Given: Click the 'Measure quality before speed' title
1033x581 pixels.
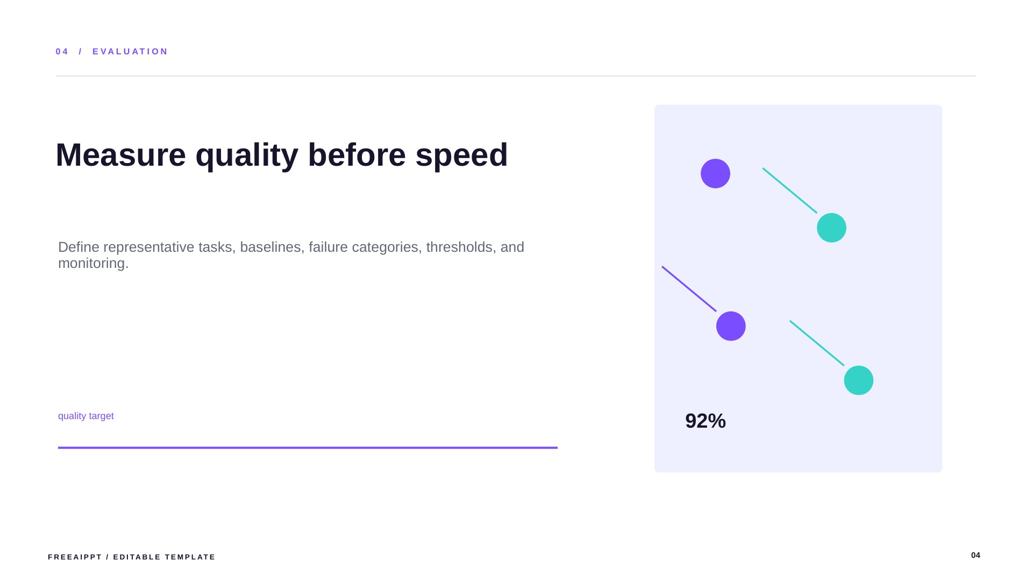Looking at the screenshot, I should (282, 155).
